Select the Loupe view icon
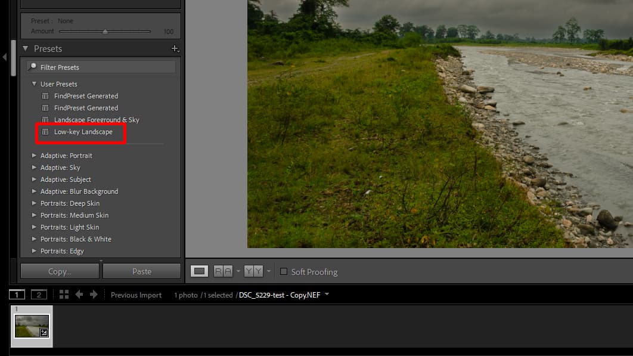The width and height of the screenshot is (633, 356). [199, 271]
